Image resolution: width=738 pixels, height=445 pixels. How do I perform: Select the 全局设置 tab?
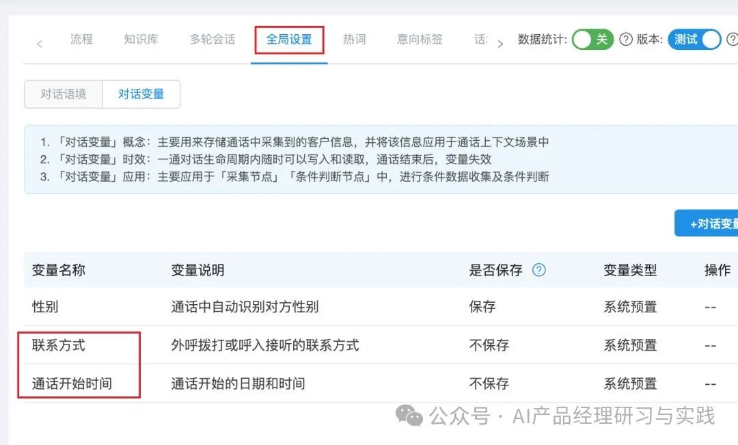(289, 40)
